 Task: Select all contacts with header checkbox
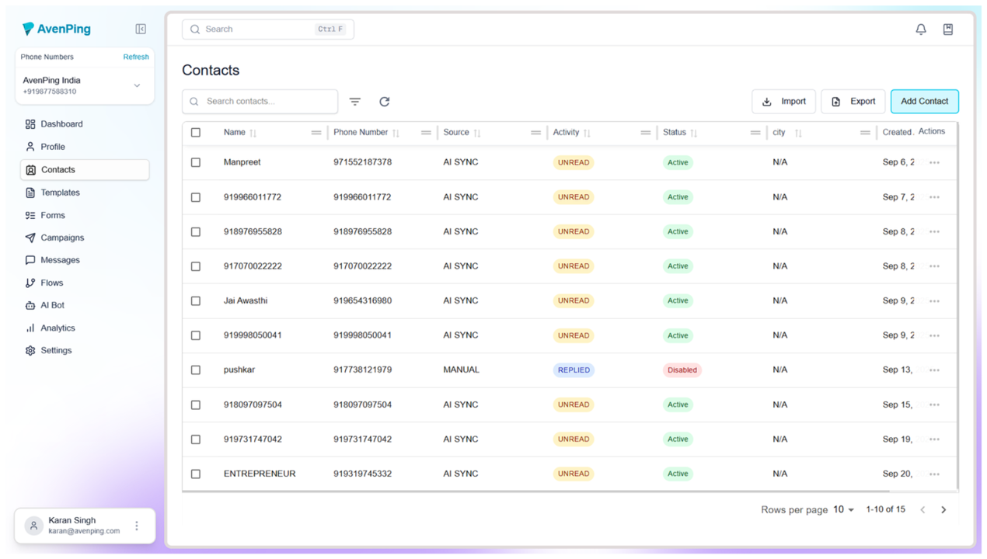tap(196, 133)
